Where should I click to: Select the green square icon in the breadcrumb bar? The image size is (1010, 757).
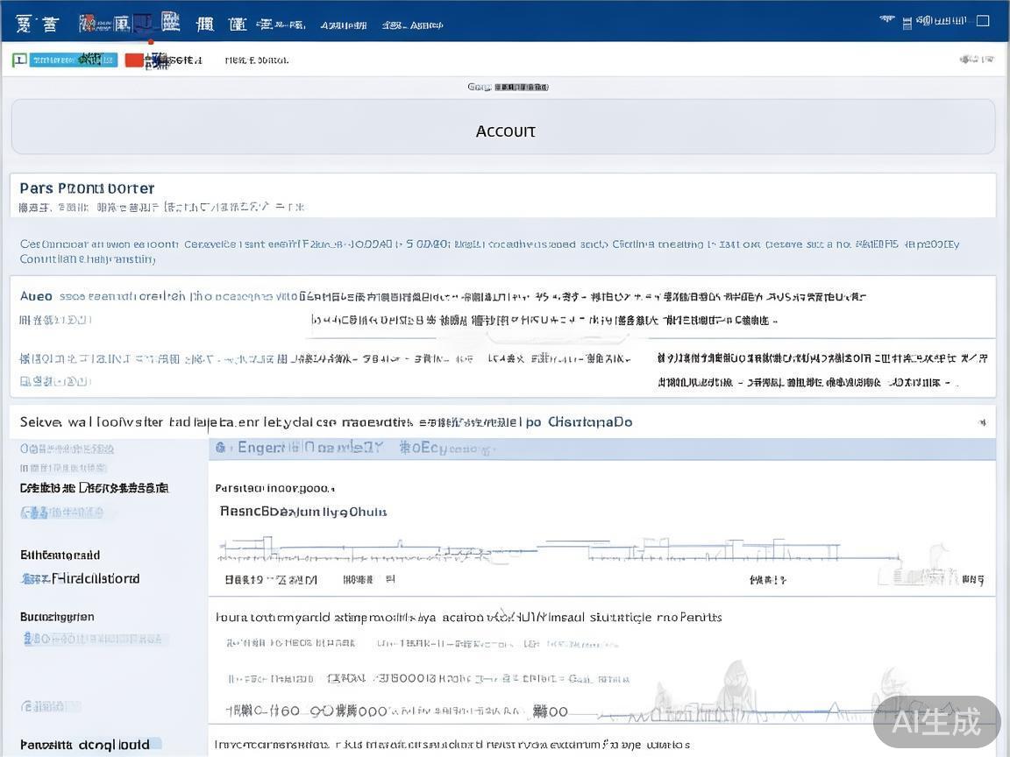[18, 59]
